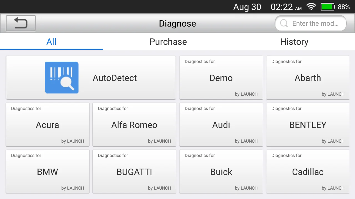Switch to the Purchase tab
The width and height of the screenshot is (355, 199).
[x=168, y=42]
